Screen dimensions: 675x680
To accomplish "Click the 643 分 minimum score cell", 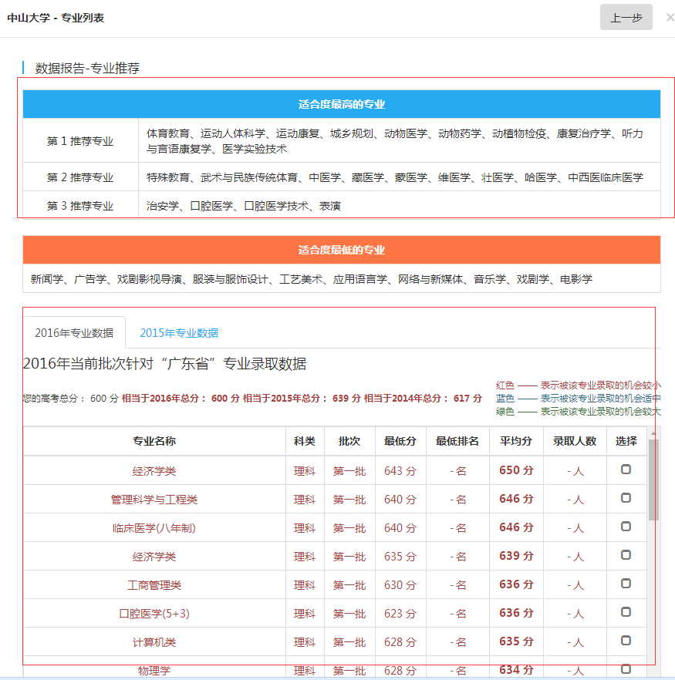I will coord(400,471).
